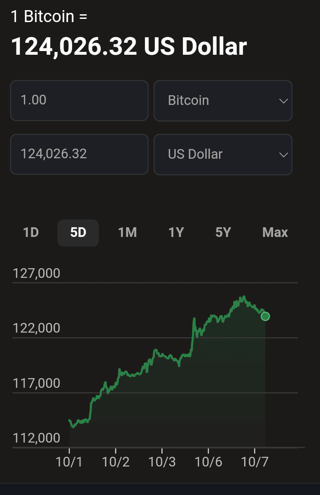Click the 10/2 date label on axis
This screenshot has width=320, height=495.
pyautogui.click(x=116, y=462)
